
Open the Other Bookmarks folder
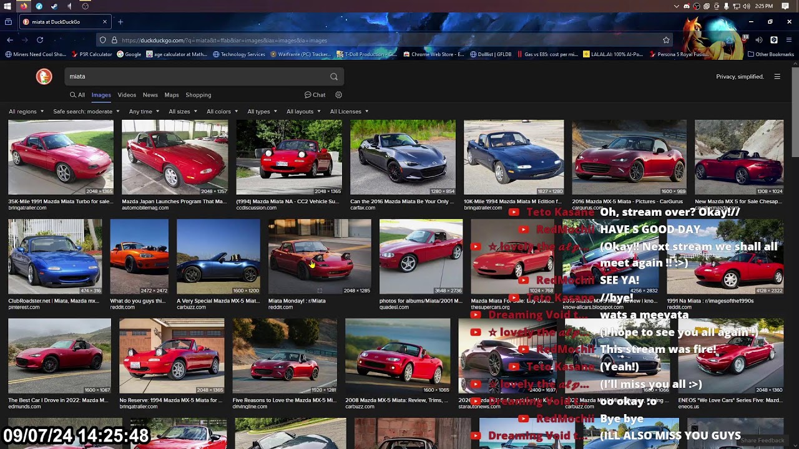pyautogui.click(x=771, y=54)
